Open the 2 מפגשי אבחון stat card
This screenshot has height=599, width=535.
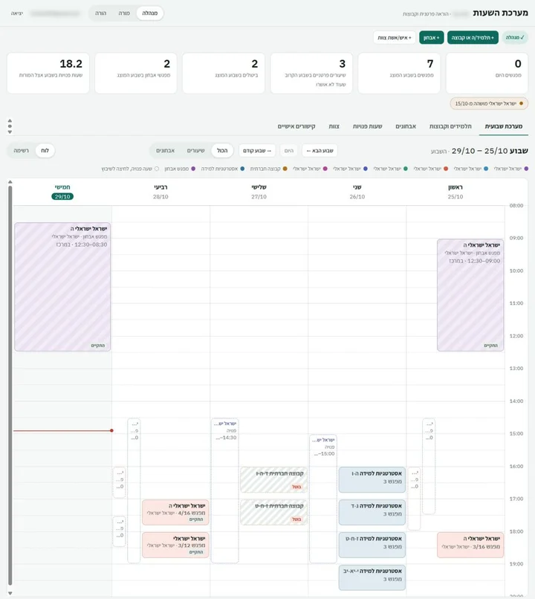click(x=135, y=73)
